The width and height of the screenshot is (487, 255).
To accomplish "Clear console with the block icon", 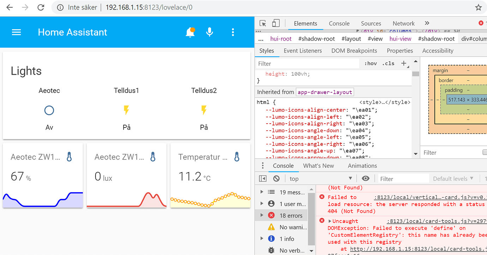I will [x=276, y=179].
